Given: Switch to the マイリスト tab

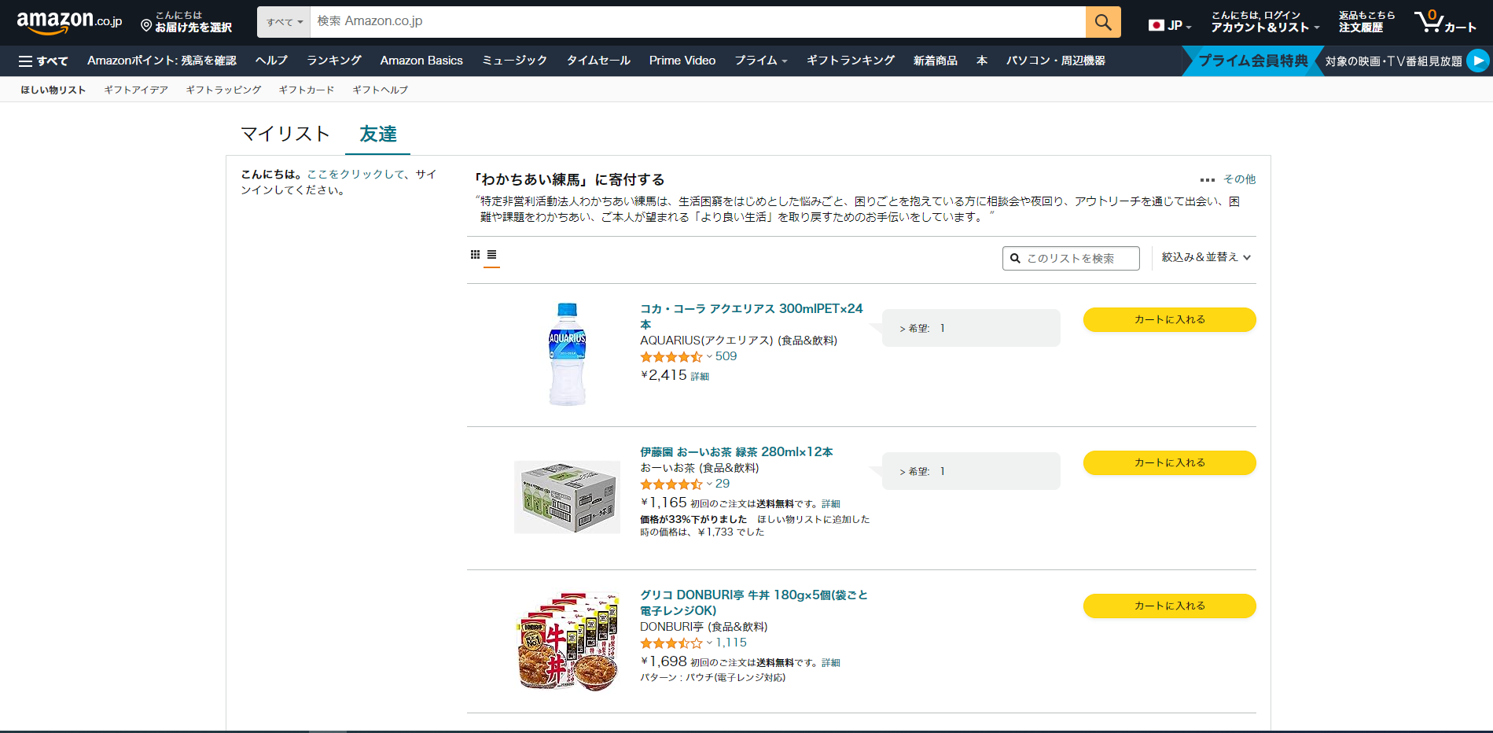Looking at the screenshot, I should click(285, 134).
